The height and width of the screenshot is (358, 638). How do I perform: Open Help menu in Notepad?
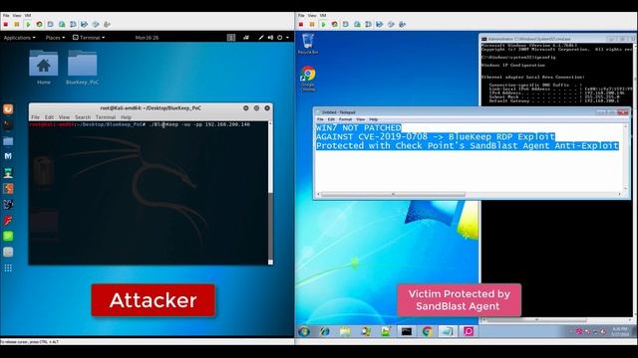[374, 119]
